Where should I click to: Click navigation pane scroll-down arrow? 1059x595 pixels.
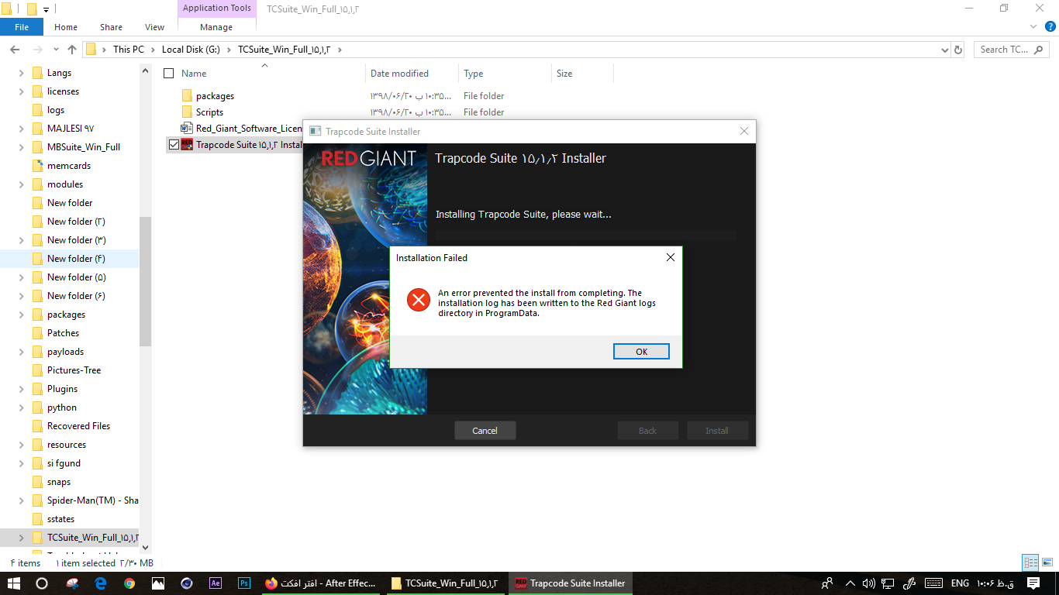coord(145,548)
